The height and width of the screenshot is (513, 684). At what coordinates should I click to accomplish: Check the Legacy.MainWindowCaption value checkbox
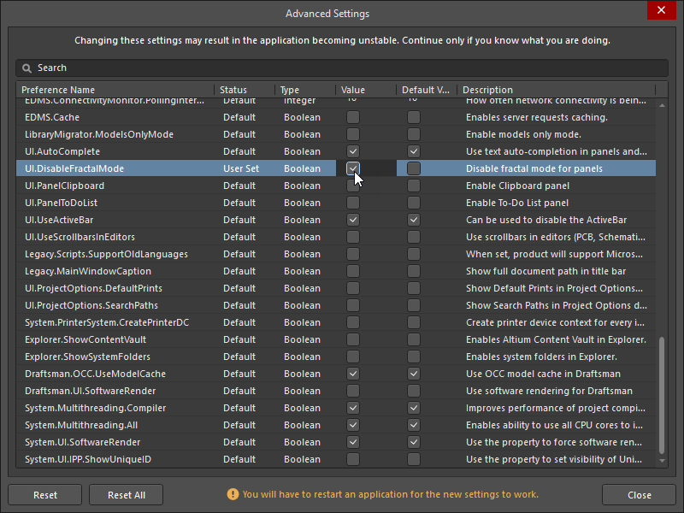coord(352,271)
